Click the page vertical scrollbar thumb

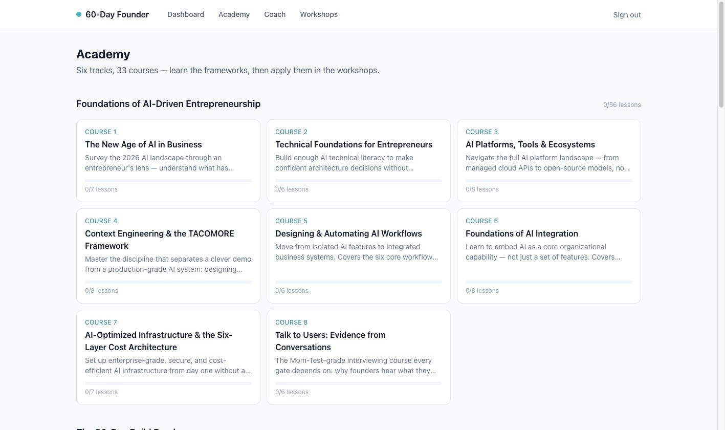tap(721, 54)
